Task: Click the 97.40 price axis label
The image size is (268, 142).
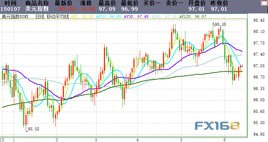Action: click(x=259, y=54)
